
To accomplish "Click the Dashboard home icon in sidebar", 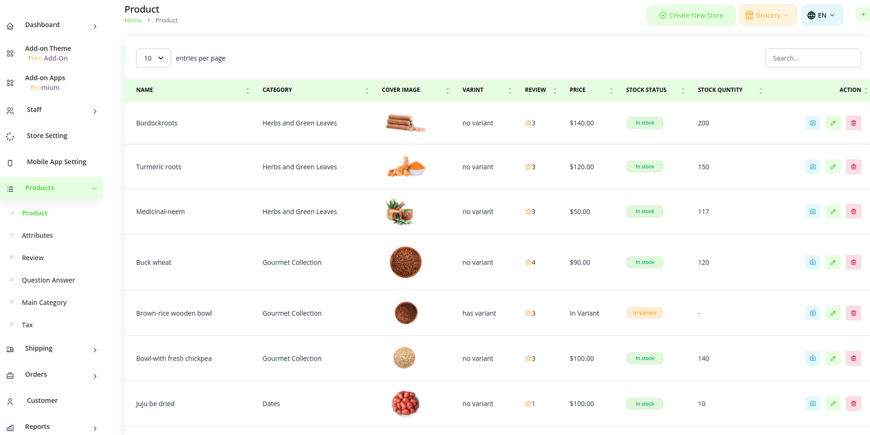I will tap(10, 26).
